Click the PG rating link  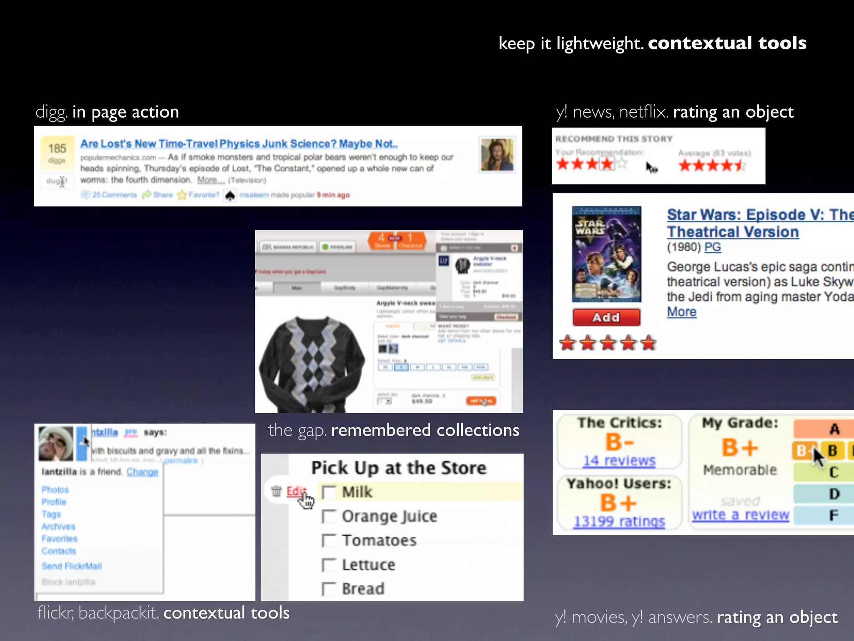point(713,247)
